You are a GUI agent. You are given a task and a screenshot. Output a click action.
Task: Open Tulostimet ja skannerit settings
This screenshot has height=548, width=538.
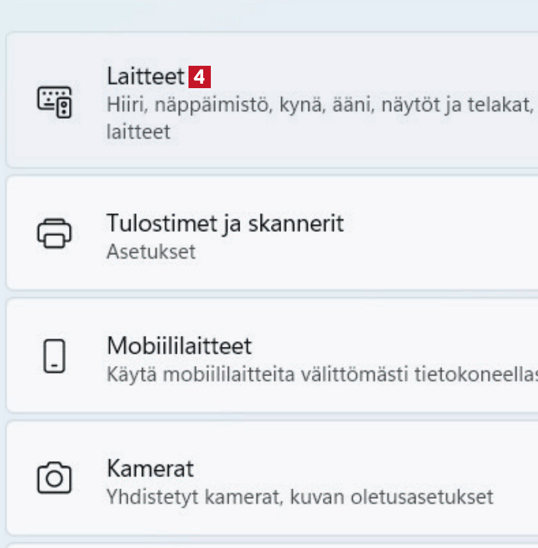[224, 224]
